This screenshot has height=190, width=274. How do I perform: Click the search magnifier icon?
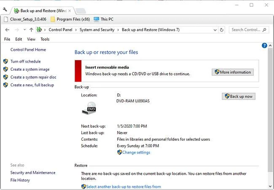coord(264,30)
